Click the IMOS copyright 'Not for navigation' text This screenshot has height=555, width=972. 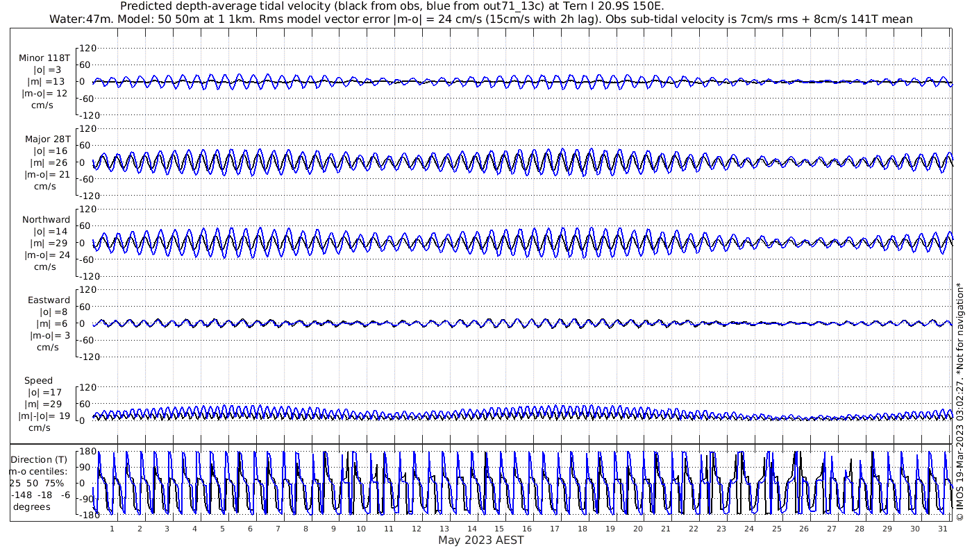pos(960,401)
